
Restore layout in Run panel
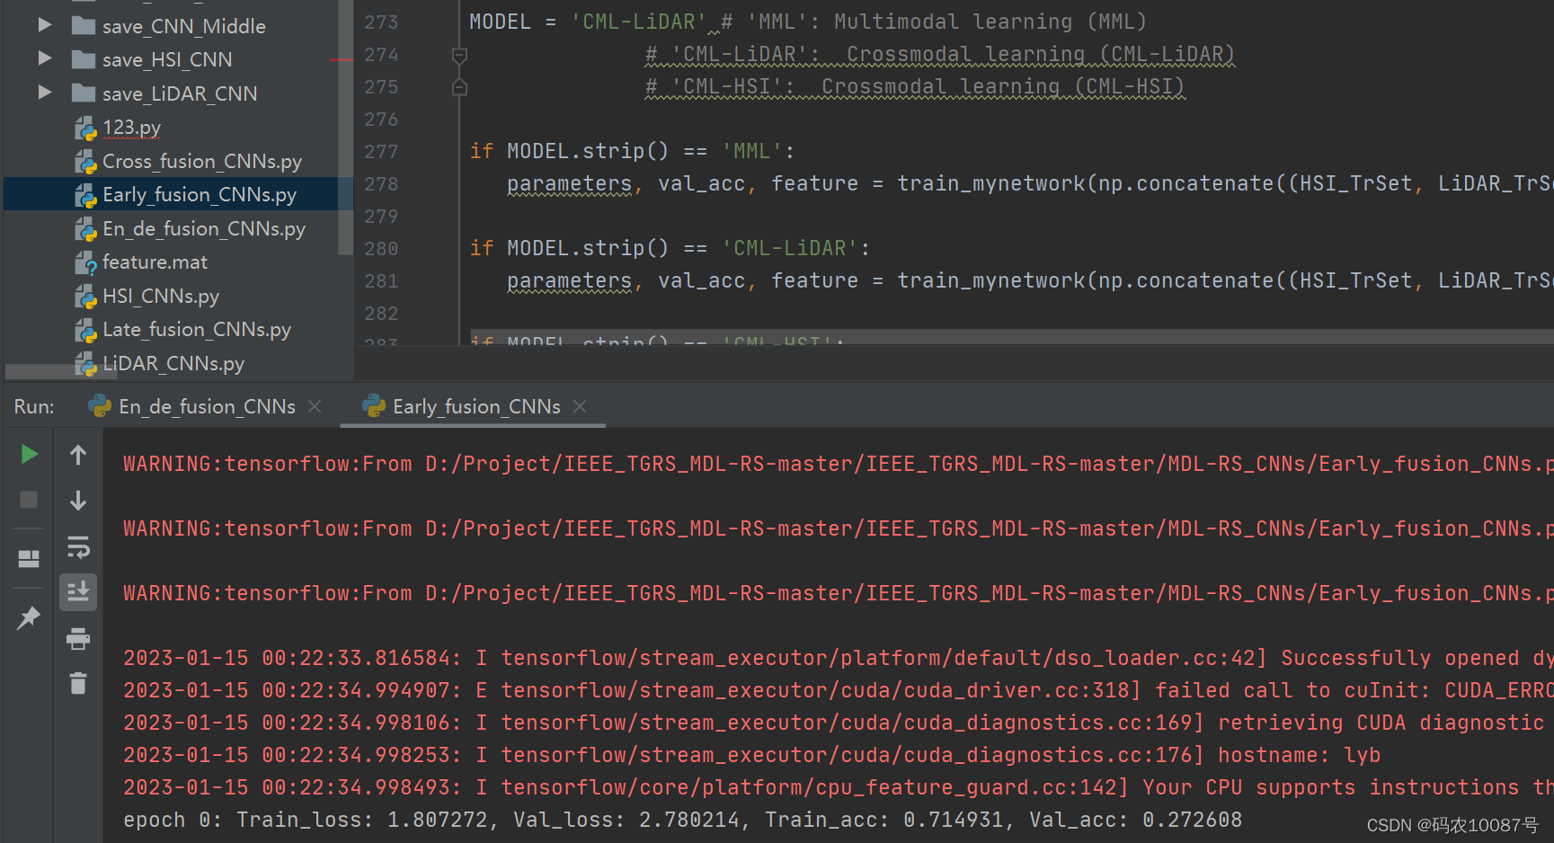tap(29, 559)
